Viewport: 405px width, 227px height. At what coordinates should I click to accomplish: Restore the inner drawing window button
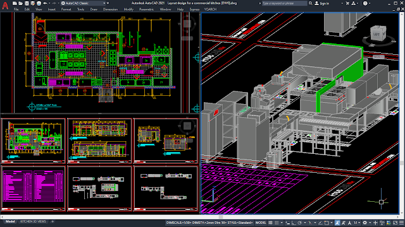click(x=398, y=9)
